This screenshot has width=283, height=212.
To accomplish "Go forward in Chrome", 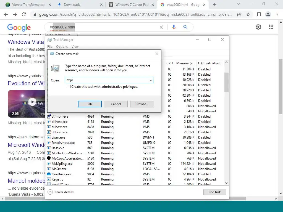I will tap(15, 14).
